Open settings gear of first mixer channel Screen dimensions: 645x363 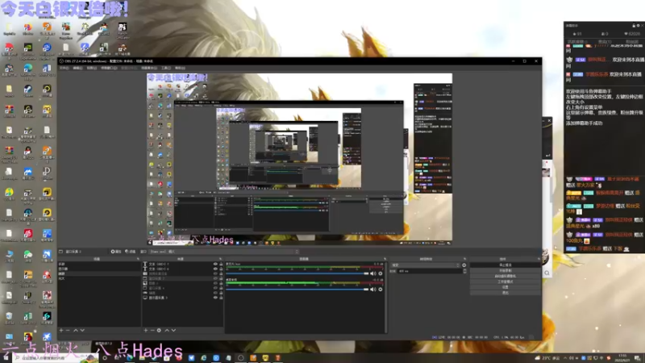tap(381, 273)
